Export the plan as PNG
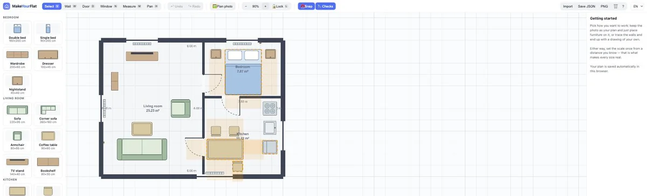 pyautogui.click(x=604, y=6)
